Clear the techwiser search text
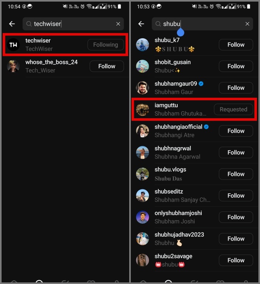The image size is (260, 284). point(118,24)
